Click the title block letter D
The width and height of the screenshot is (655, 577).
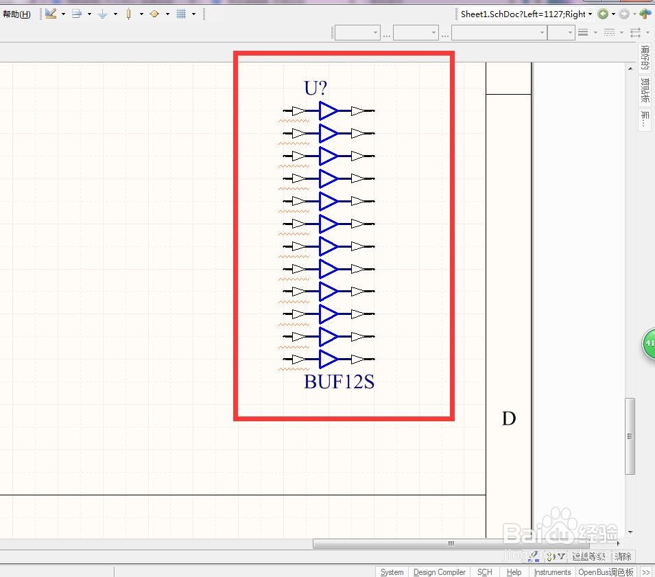click(509, 419)
